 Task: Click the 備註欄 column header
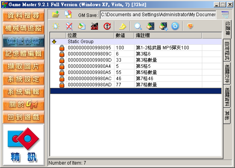(x=168, y=35)
